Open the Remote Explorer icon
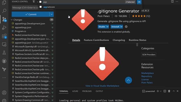 [4, 44]
